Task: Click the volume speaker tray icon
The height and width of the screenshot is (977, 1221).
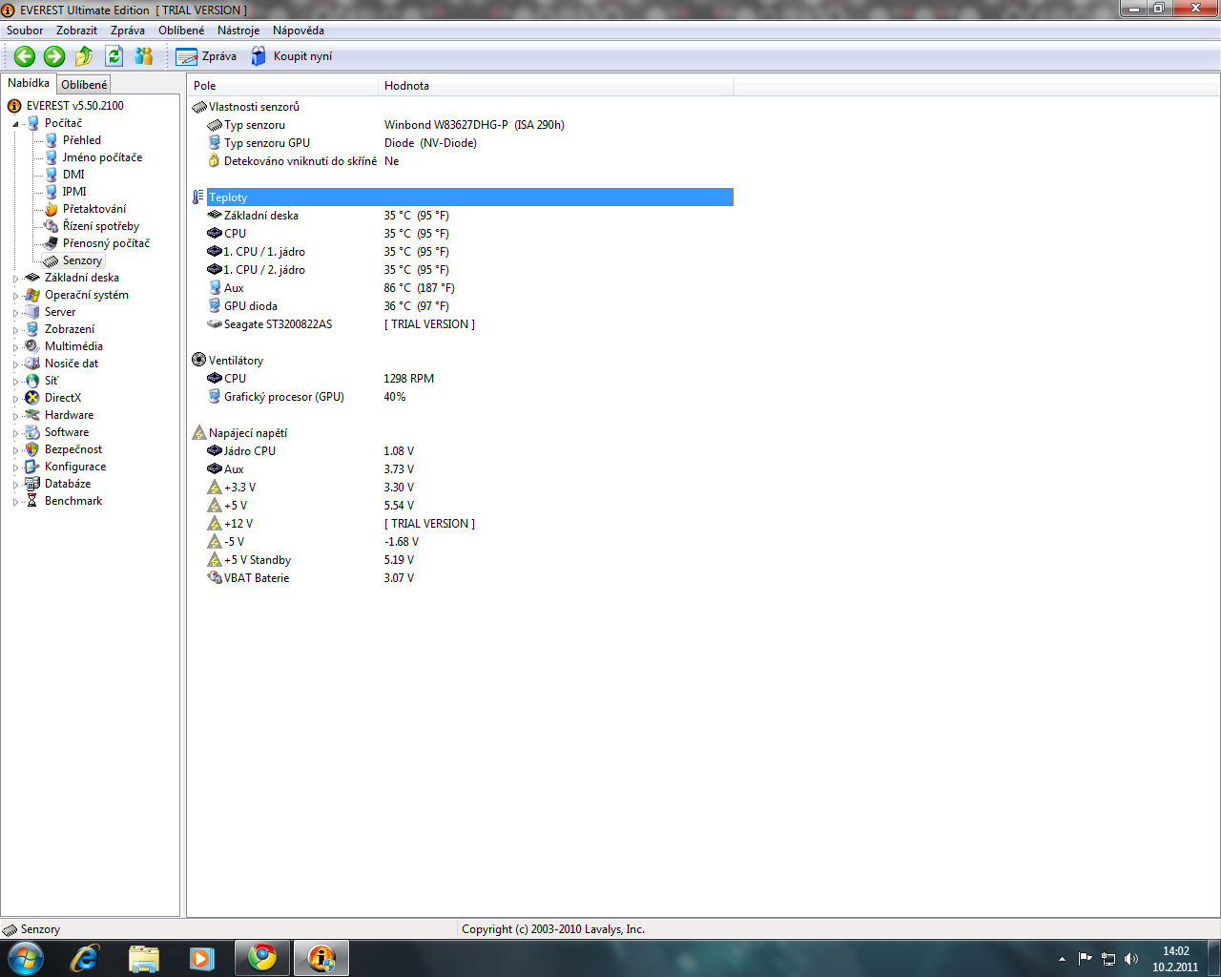Action: point(1131,959)
